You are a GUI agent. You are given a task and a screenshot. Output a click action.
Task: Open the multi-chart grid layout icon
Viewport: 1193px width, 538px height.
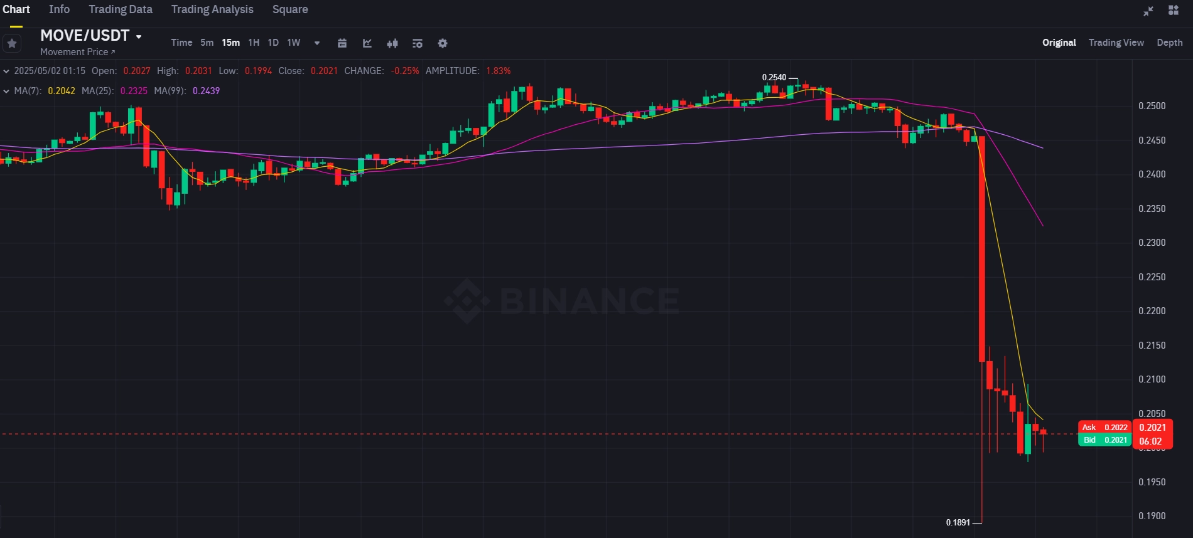point(1174,10)
